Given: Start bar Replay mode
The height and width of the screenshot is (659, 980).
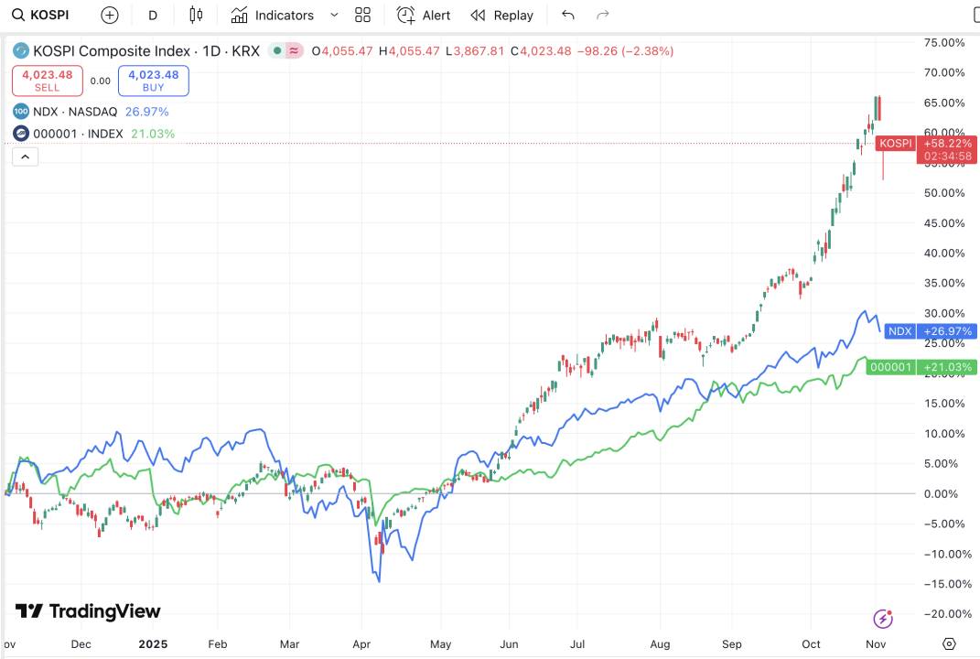Looking at the screenshot, I should 501,15.
